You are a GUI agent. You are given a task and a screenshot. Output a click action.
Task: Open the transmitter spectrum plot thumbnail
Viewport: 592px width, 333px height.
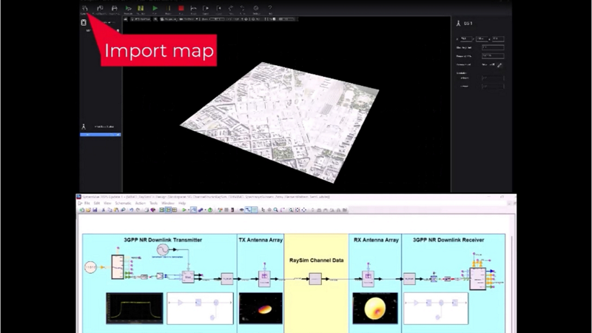point(135,308)
